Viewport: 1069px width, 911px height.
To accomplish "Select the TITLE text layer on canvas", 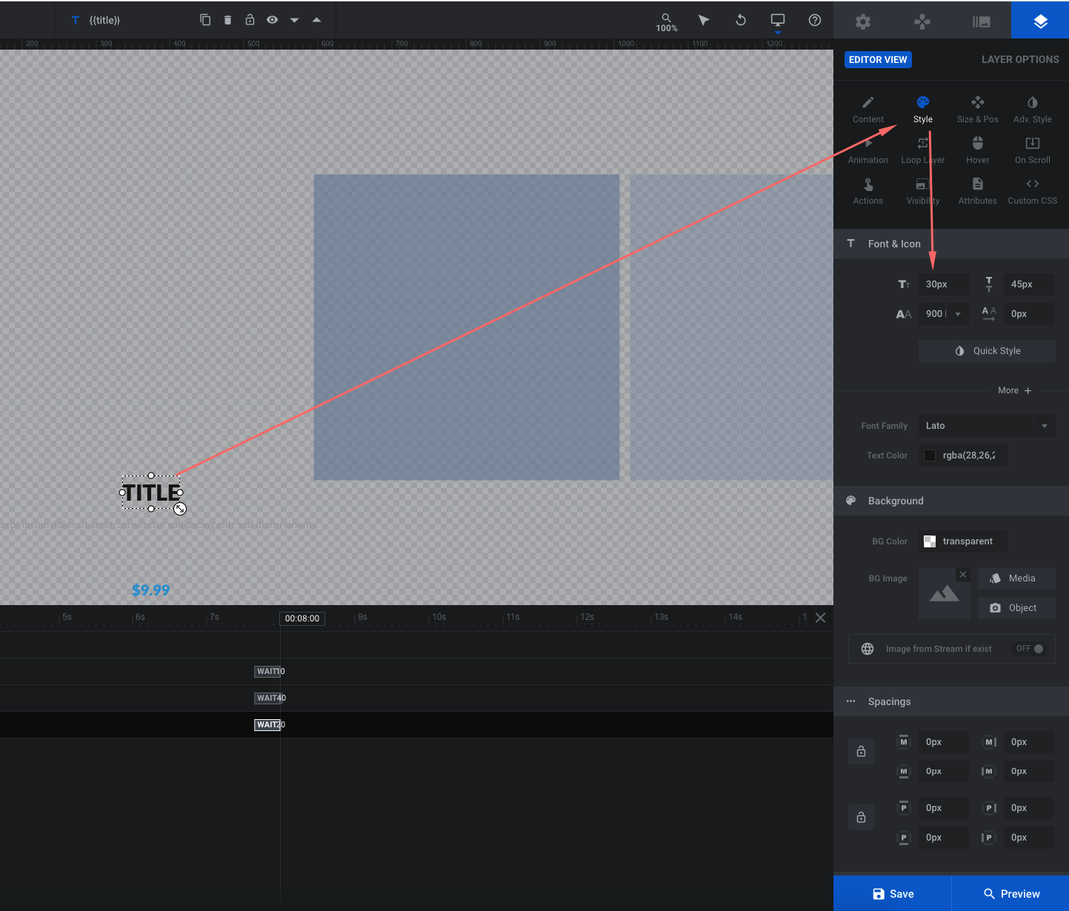I will point(152,493).
